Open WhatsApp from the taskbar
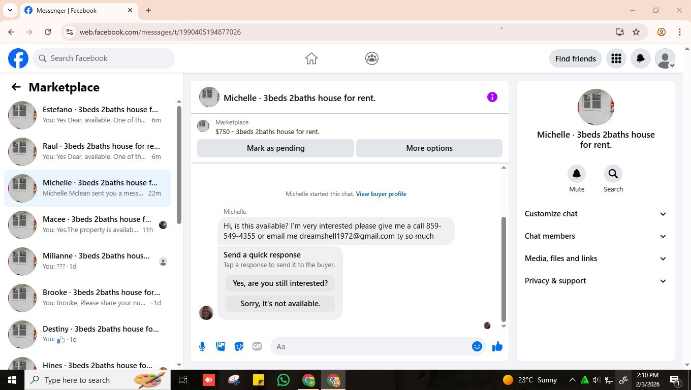 point(284,380)
